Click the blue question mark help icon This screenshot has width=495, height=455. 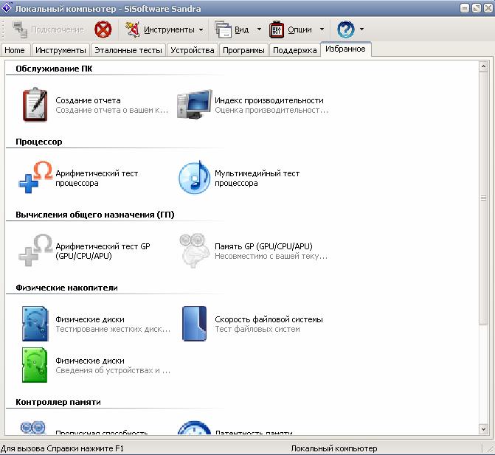[346, 29]
